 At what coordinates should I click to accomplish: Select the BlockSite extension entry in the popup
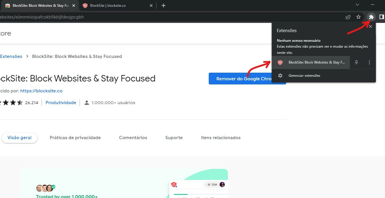311,62
